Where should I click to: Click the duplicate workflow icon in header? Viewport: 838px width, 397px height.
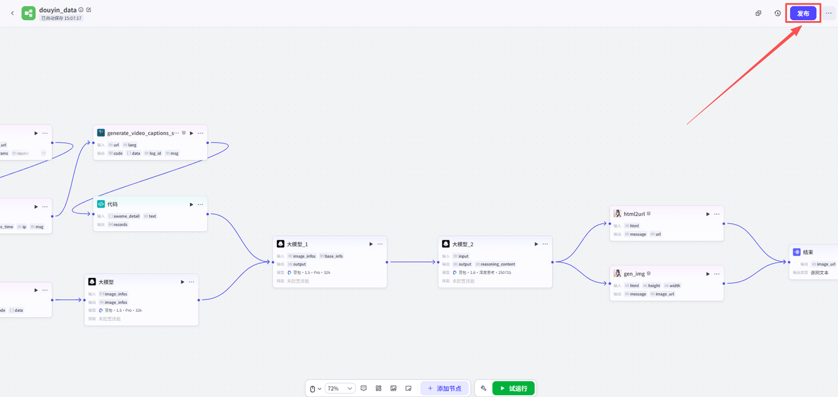pos(758,13)
